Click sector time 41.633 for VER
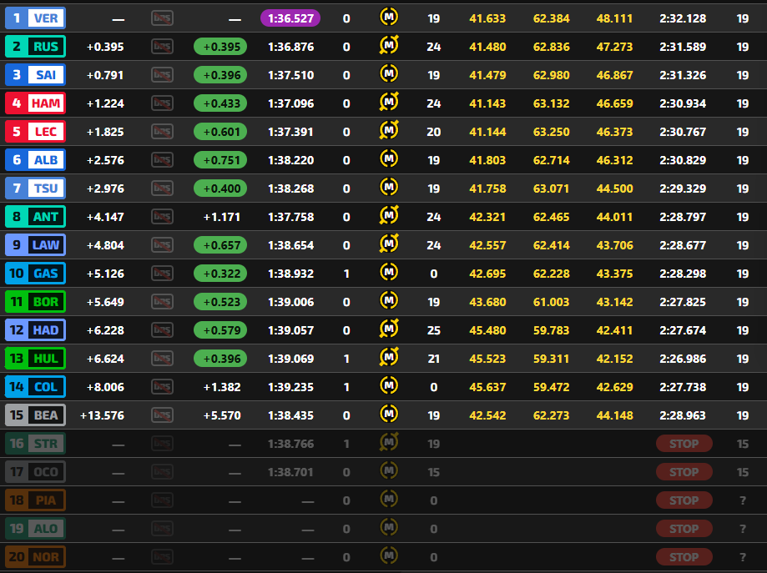The height and width of the screenshot is (573, 767). point(487,18)
